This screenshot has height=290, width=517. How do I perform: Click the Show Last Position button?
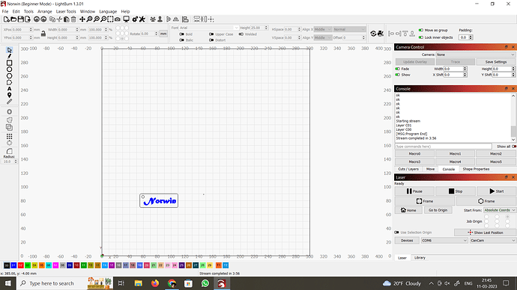pos(485,232)
